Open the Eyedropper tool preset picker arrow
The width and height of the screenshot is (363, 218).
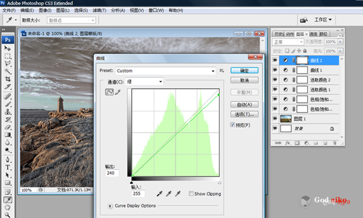[16, 20]
